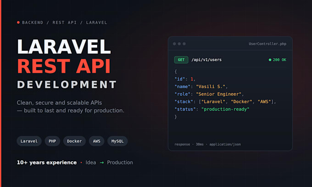Click the BACKEND breadcrumb text
The image size is (312, 187).
click(33, 22)
